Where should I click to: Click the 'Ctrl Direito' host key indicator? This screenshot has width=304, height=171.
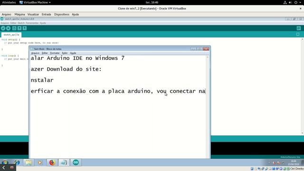(x=297, y=169)
